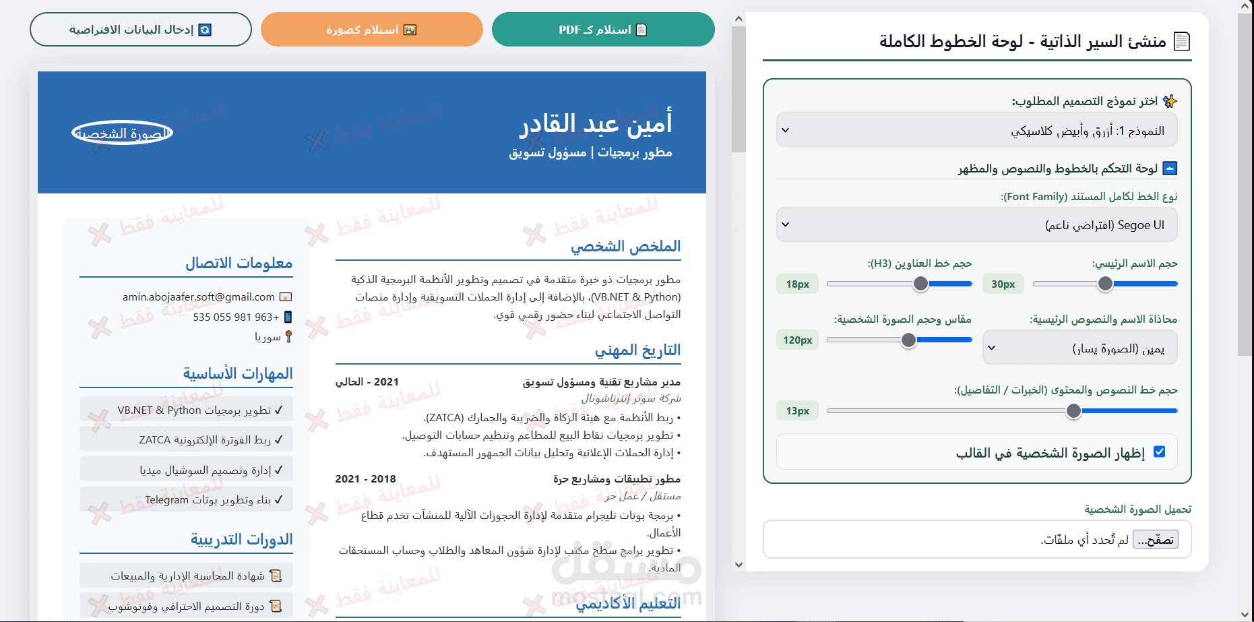Click the certificate scroll icon beside شهادة المحاسبة
Image resolution: width=1254 pixels, height=622 pixels.
(276, 576)
